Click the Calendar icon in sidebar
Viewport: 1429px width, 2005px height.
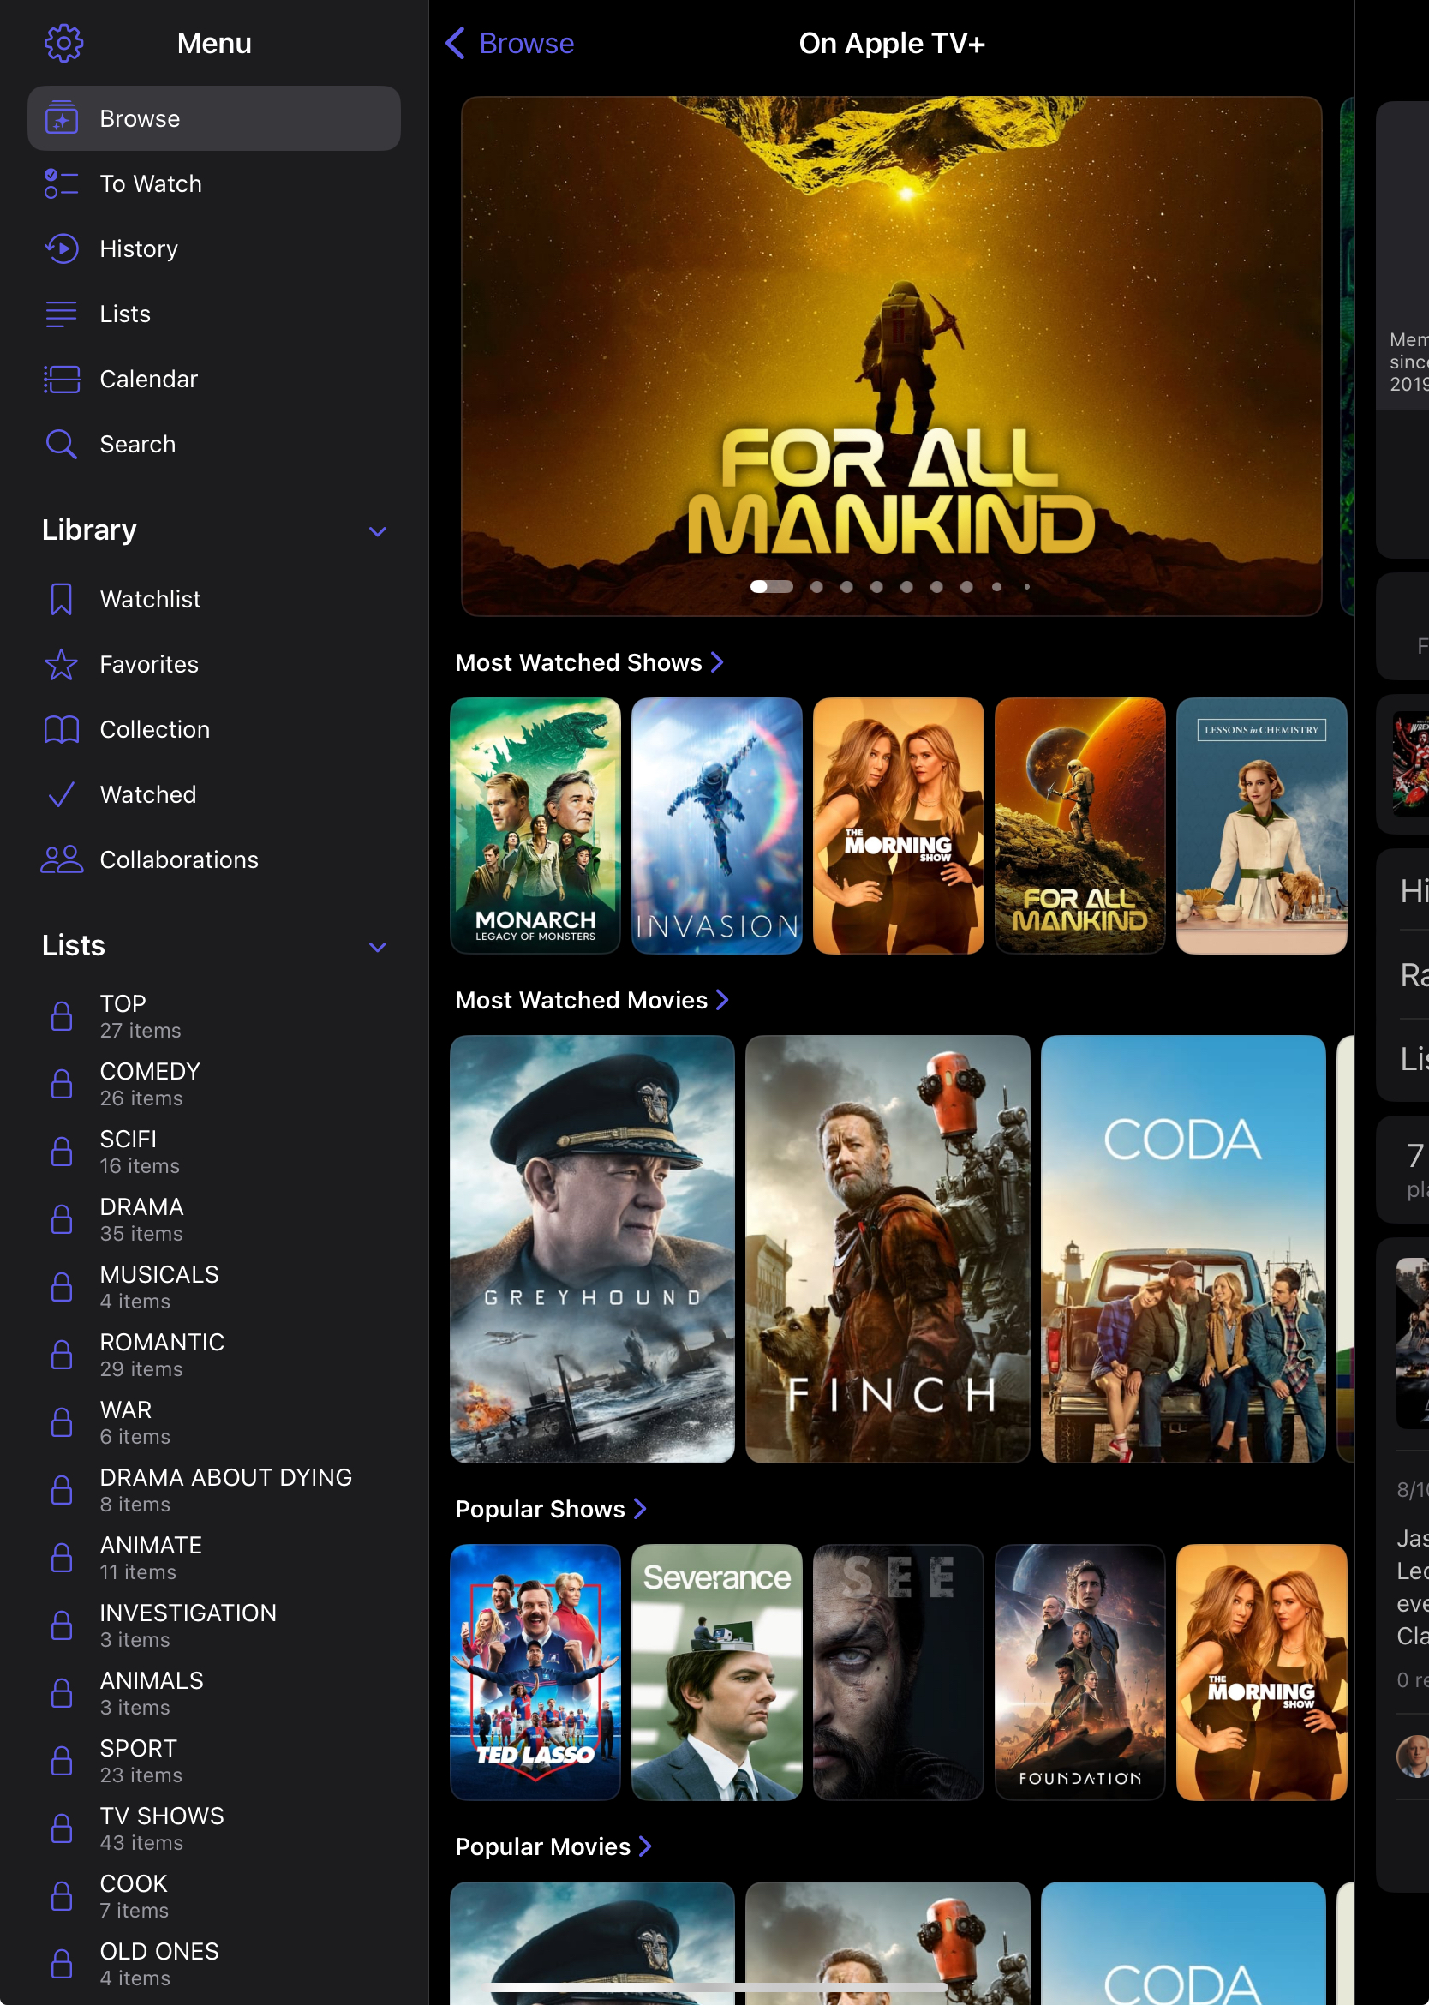pos(62,380)
